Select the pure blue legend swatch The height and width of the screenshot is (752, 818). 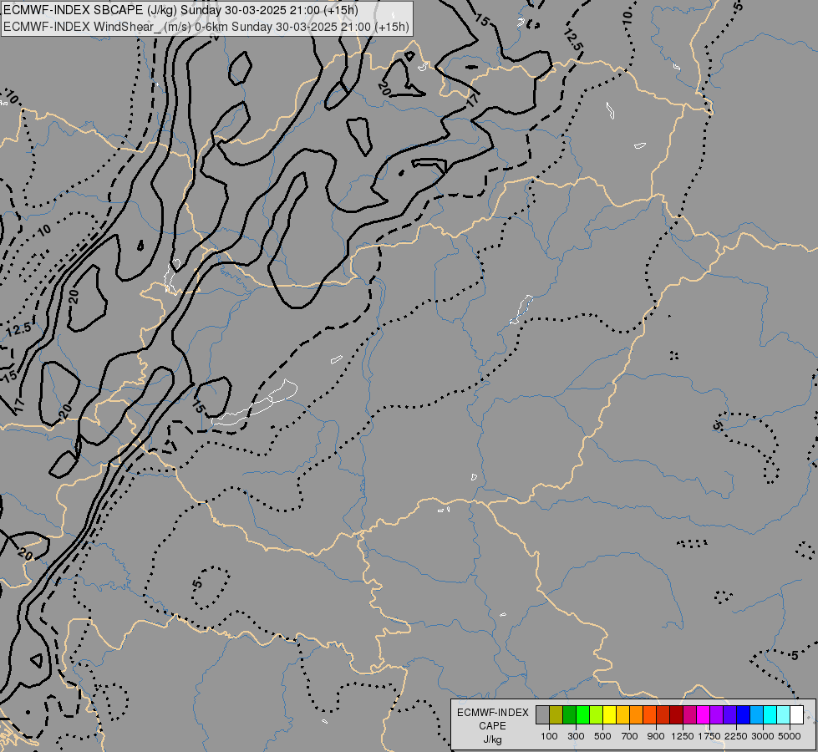click(x=744, y=714)
